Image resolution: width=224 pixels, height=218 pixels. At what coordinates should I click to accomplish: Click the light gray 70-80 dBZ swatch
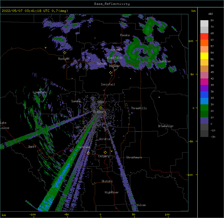(x=204, y=24)
